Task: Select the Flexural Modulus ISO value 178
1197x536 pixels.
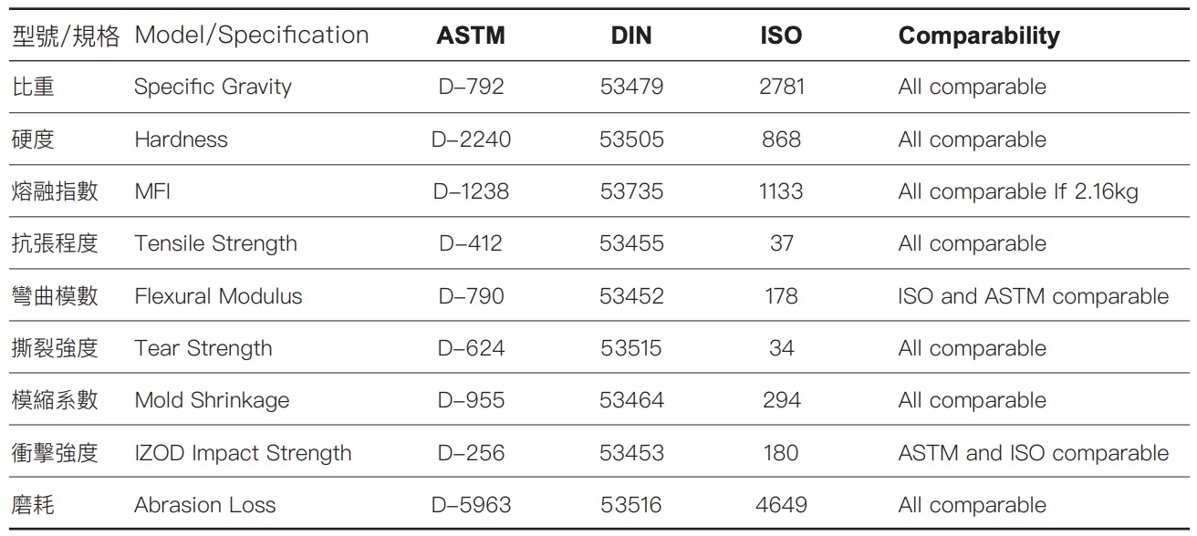Action: click(782, 296)
